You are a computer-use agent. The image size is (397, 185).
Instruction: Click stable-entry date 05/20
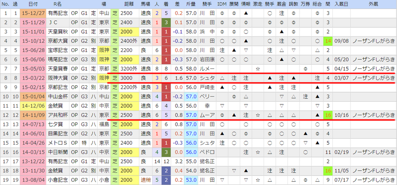pyautogui.click(x=341, y=59)
